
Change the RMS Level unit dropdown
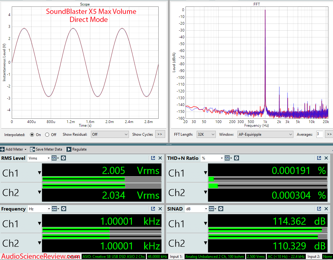39,158
